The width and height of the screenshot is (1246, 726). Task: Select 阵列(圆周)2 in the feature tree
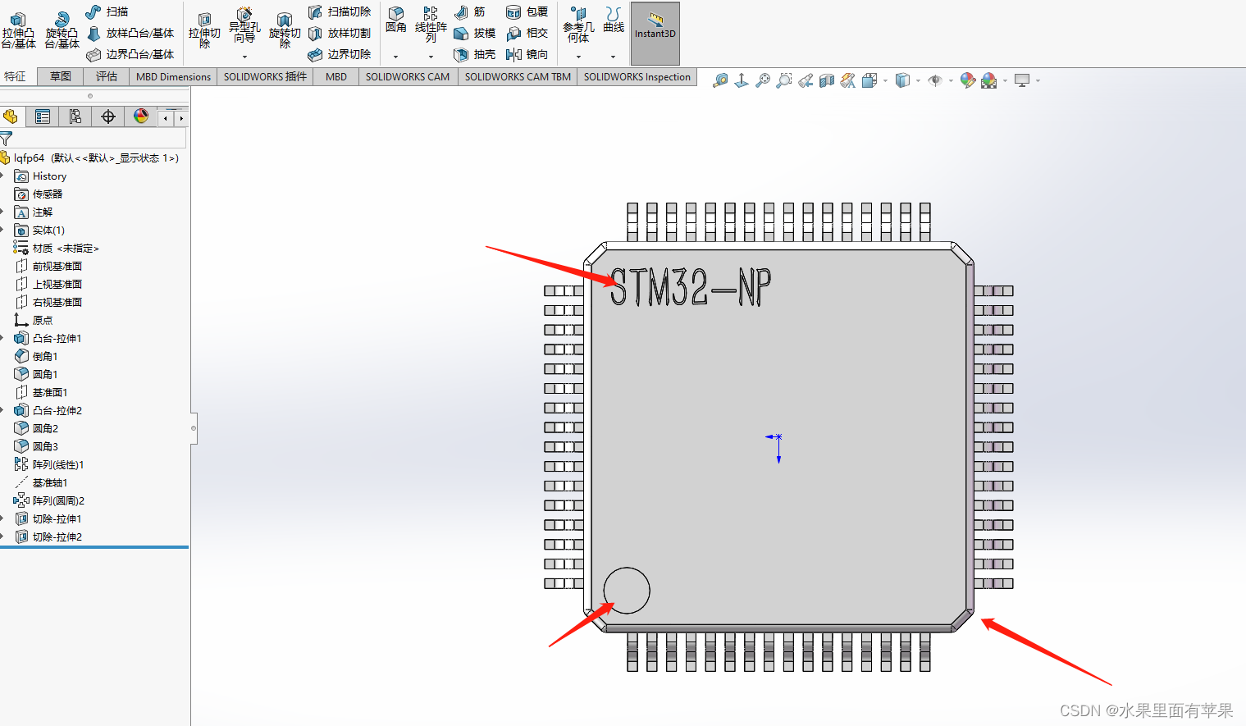(x=57, y=500)
